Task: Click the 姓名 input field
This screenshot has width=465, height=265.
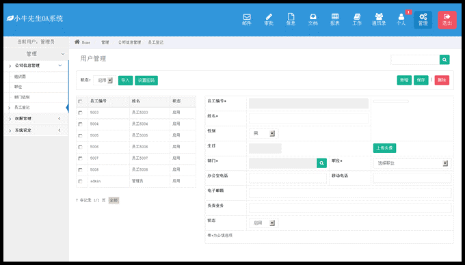Action: point(308,118)
